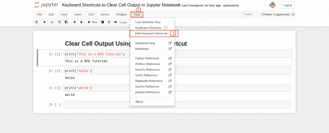Move selected cell down arrow
The height and width of the screenshot is (133, 329).
pyautogui.click(x=81, y=22)
